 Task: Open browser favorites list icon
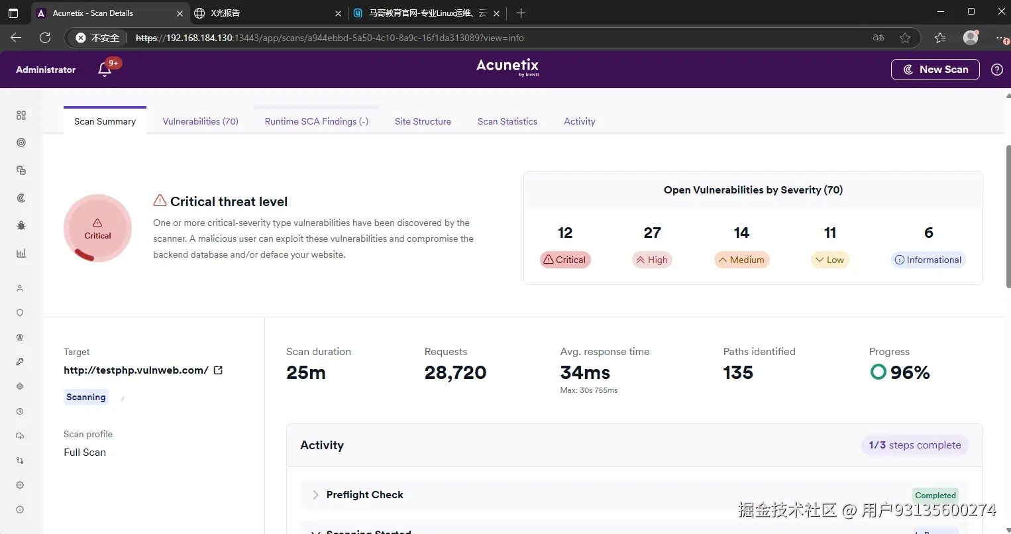940,38
